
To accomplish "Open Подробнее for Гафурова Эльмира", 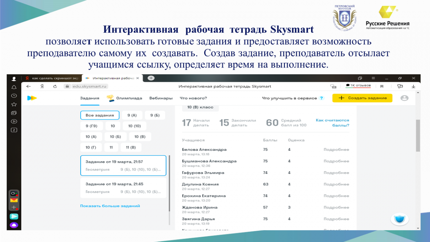I will tap(336, 173).
